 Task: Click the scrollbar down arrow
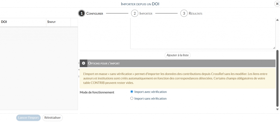tap(278, 109)
